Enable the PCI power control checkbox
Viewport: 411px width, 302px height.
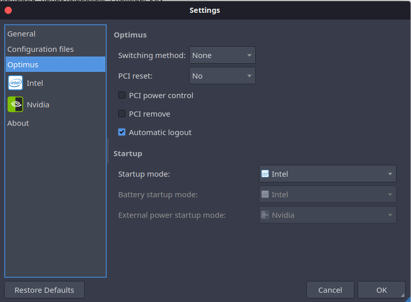(x=122, y=95)
